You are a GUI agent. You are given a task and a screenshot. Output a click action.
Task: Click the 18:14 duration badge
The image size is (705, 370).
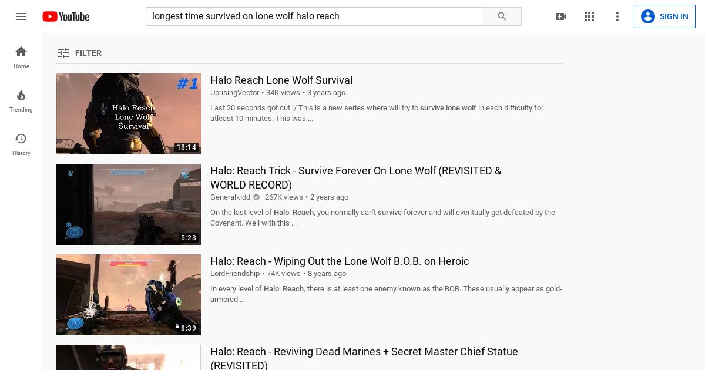click(x=187, y=147)
